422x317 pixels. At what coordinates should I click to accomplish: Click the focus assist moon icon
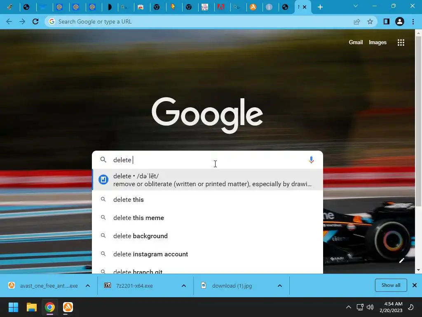411,307
